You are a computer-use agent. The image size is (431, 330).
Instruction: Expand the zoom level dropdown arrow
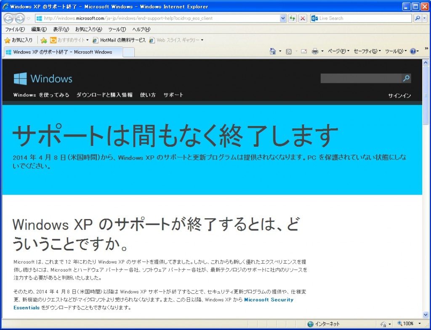click(x=420, y=324)
